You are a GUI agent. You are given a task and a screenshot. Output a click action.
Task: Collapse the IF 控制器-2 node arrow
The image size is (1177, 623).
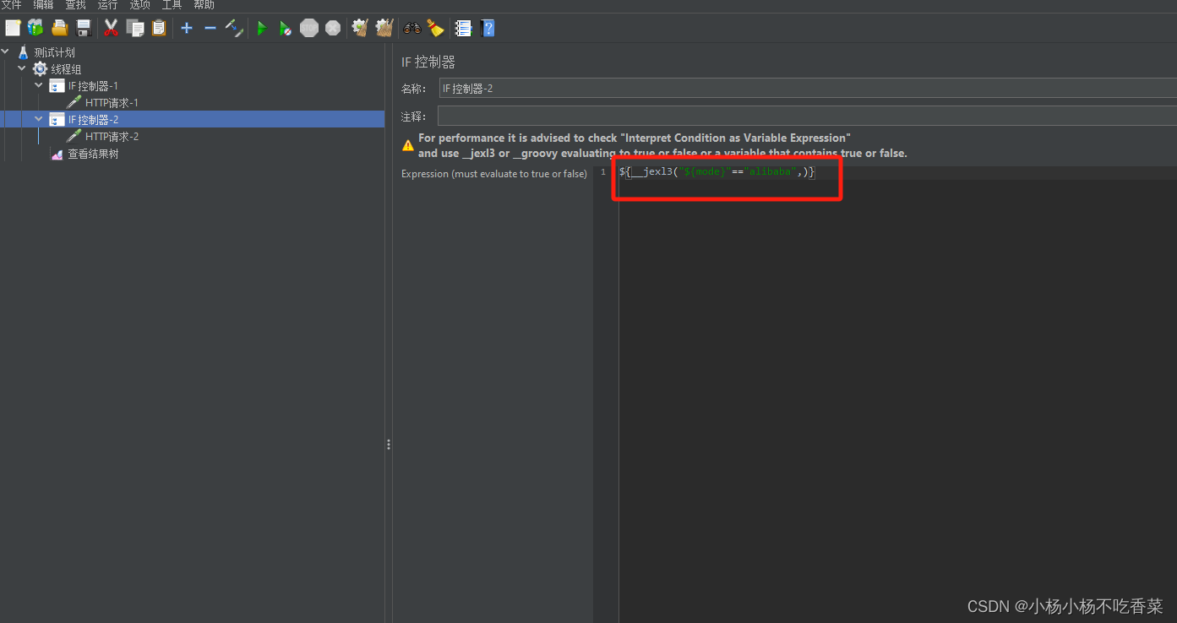click(39, 119)
